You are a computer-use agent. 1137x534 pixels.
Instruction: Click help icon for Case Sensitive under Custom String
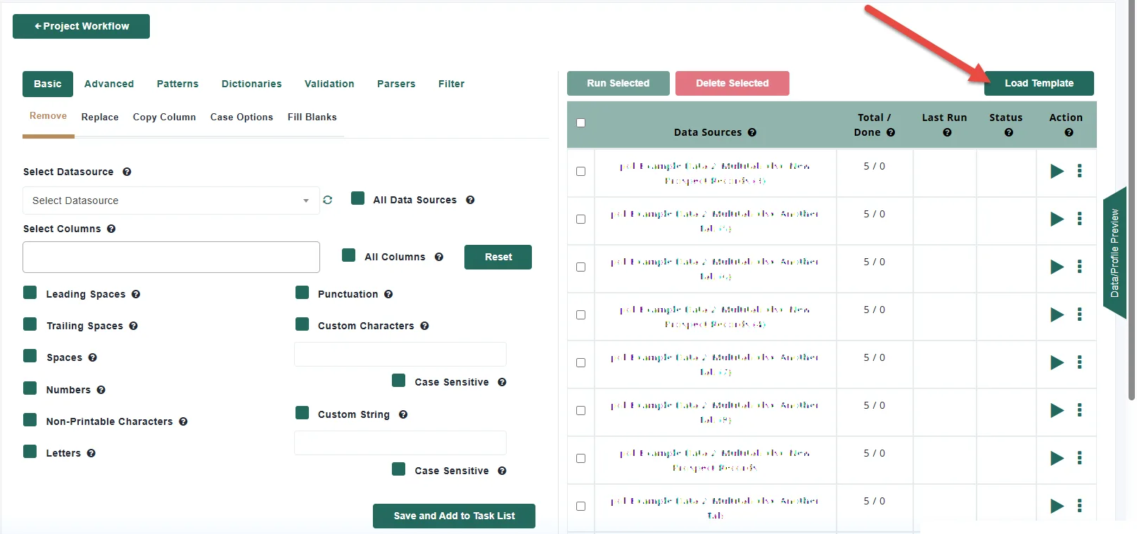click(502, 471)
